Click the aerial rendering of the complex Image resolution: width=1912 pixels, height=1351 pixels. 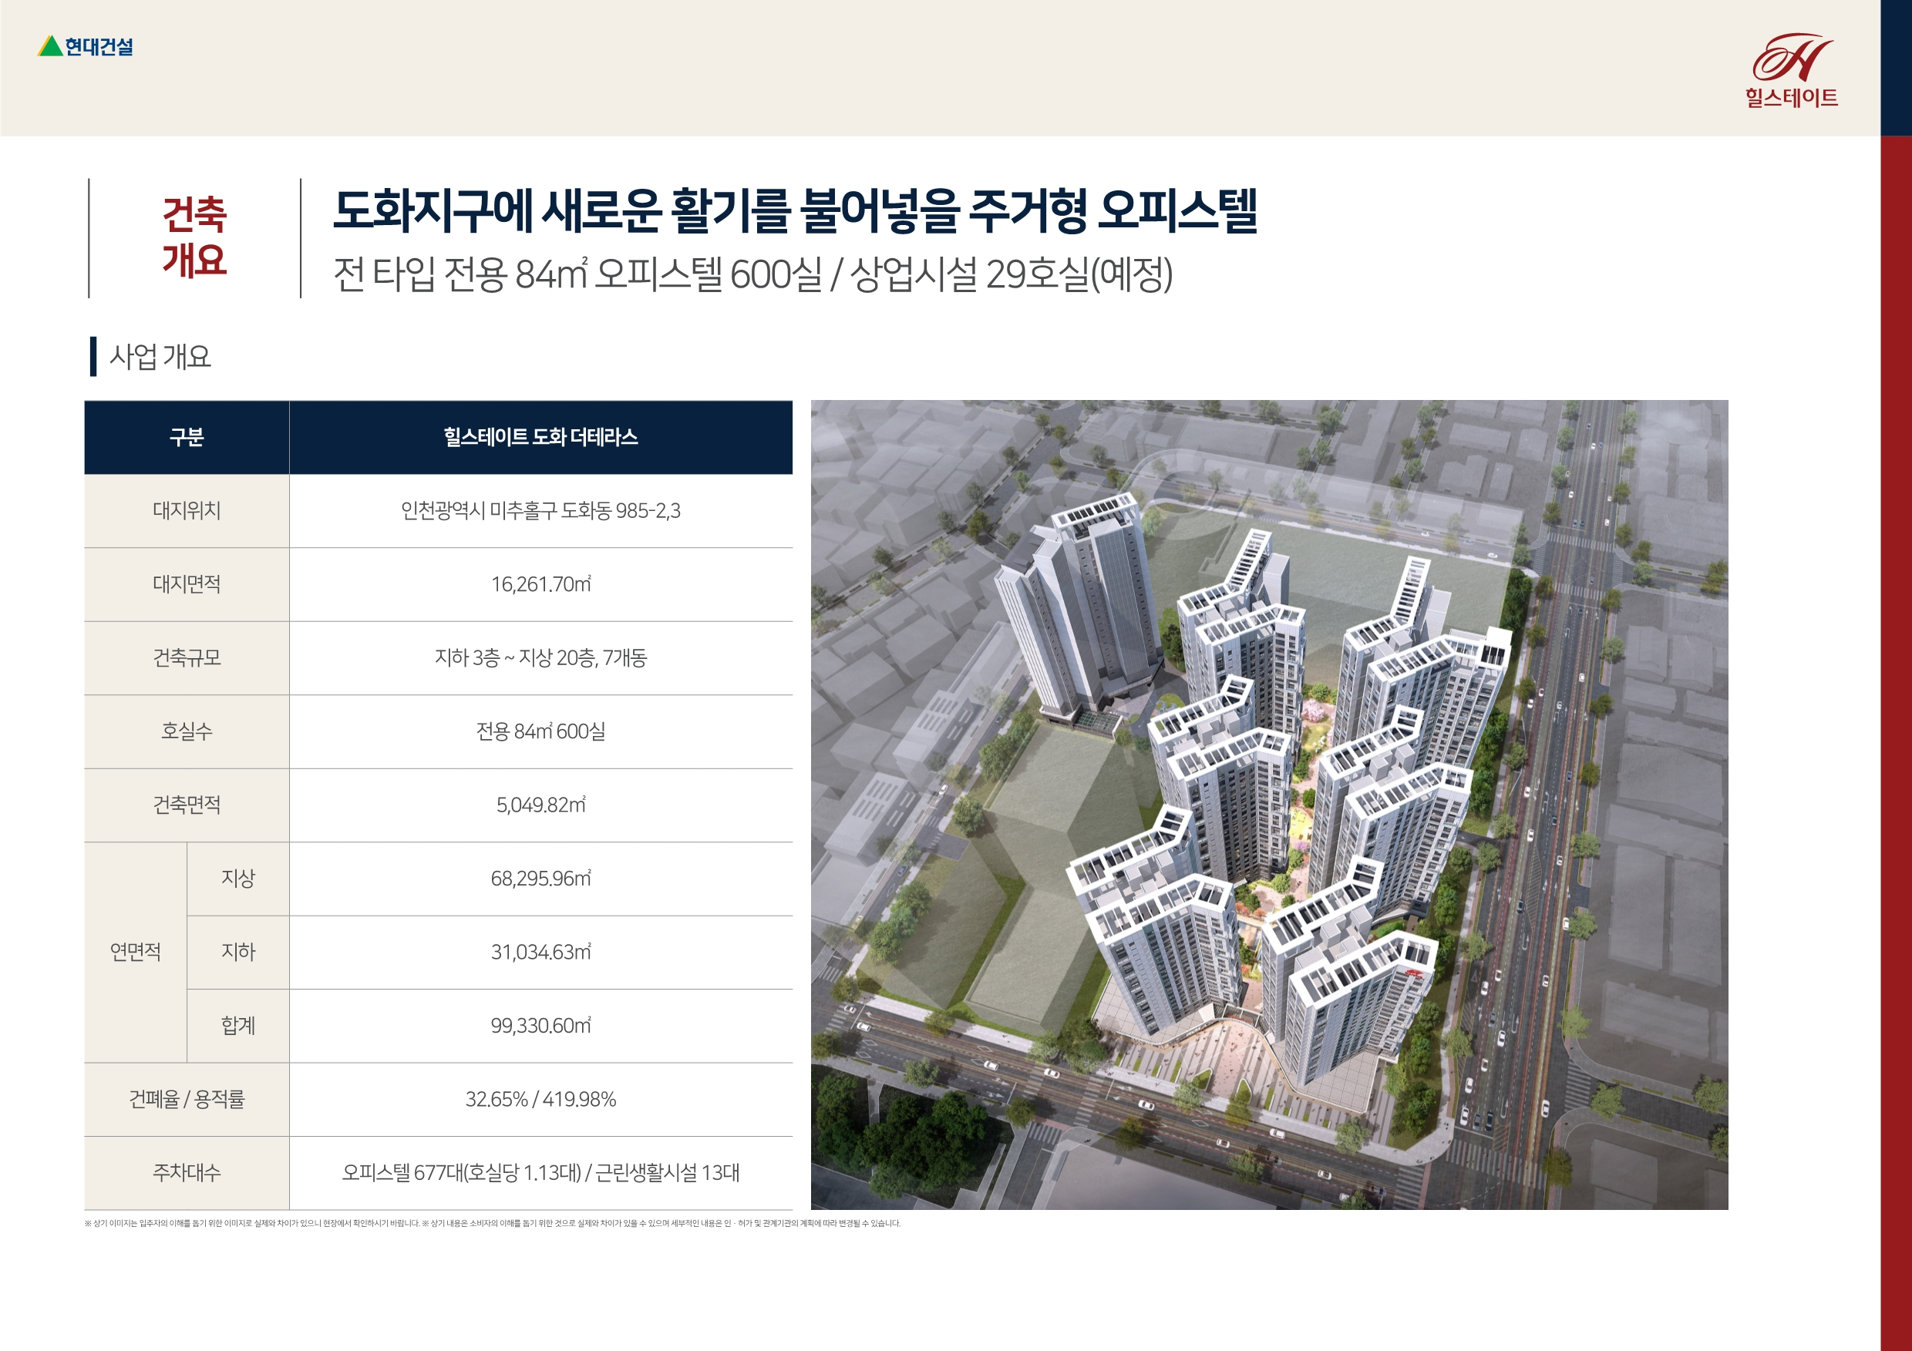[x=1269, y=804]
